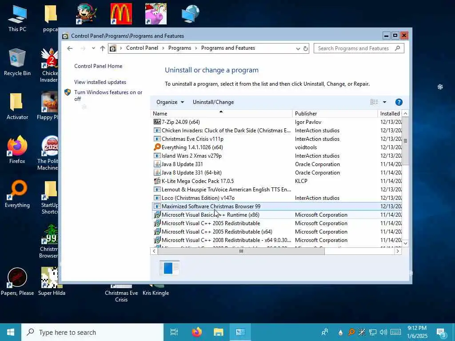Open Firefox from the taskbar

tap(197, 332)
